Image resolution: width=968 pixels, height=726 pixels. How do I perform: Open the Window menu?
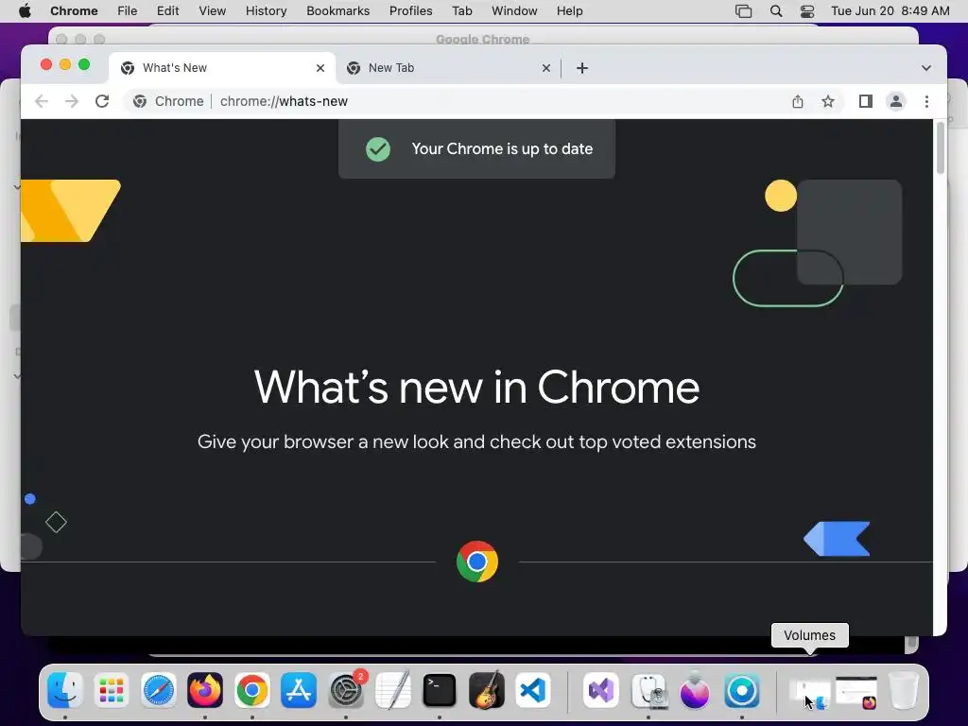click(x=514, y=11)
